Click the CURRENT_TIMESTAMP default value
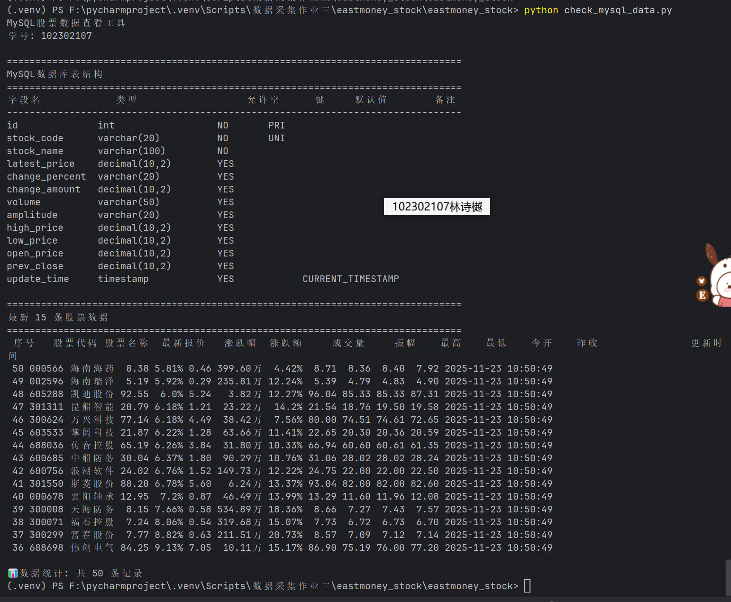Viewport: 731px width, 602px height. pos(351,279)
